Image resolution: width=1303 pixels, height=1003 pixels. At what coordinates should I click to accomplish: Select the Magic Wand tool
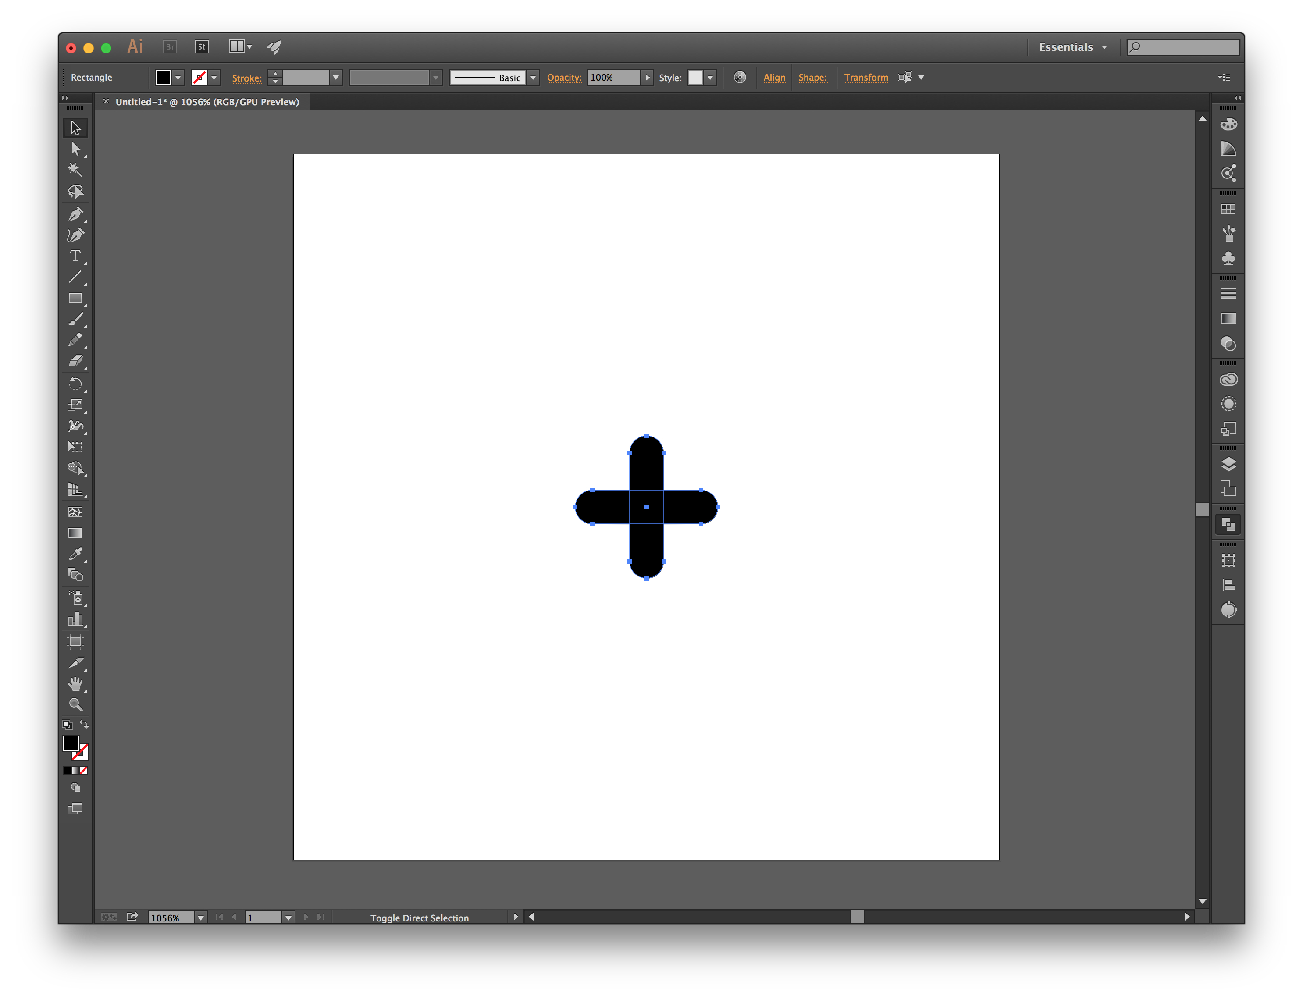click(x=75, y=170)
